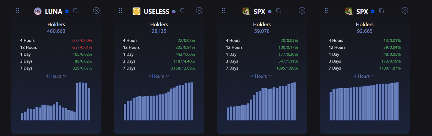The image size is (432, 136).
Task: Click the Solana chain badge beside SPX
Action: coord(270,11)
